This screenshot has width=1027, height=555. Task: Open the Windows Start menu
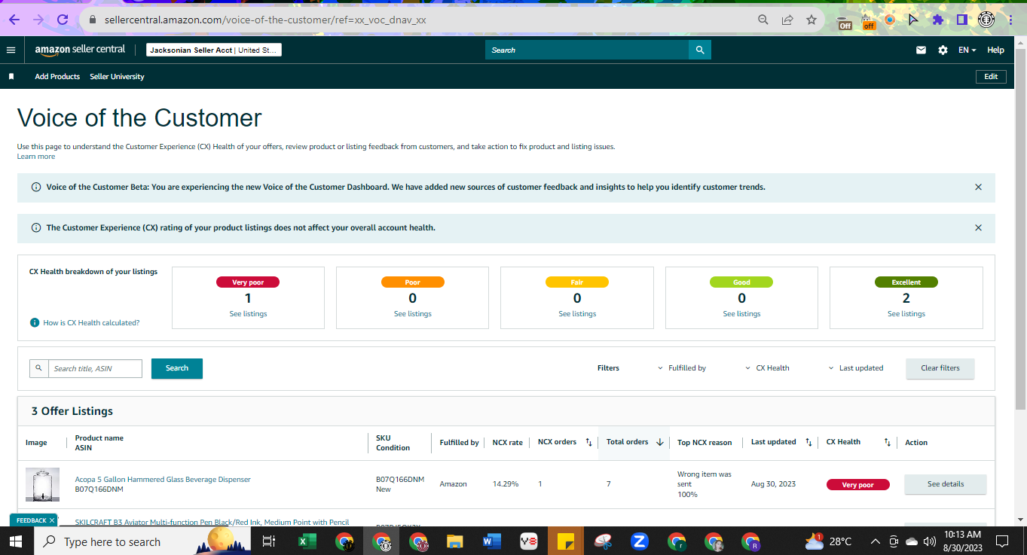15,541
